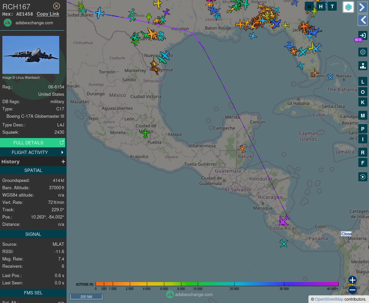Toggle the L labels button

pos(363,81)
